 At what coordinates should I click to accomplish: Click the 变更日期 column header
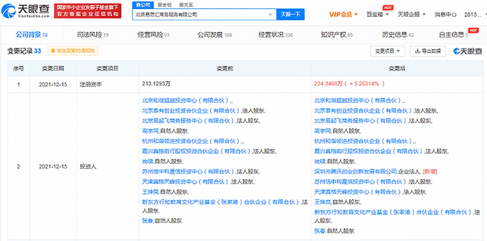53,68
